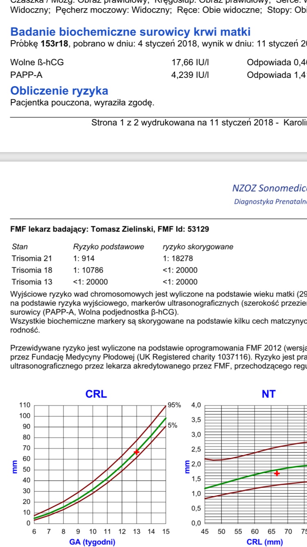Click the value 4,239 IU/l

click(x=190, y=75)
